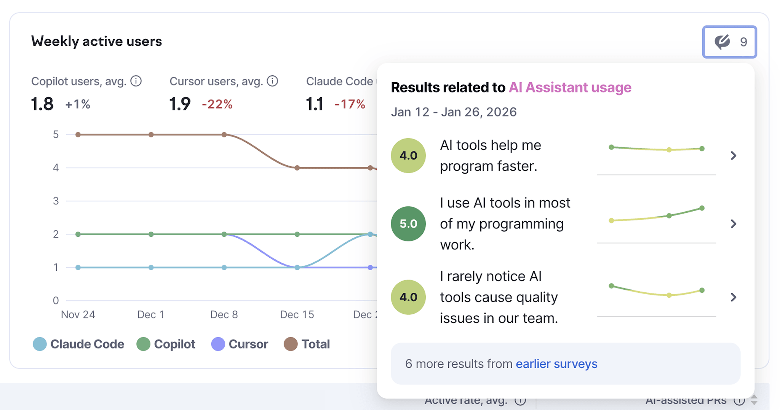Click the 4.0 badge for program faster
Viewport: 780px width, 410px height.
[x=408, y=156]
